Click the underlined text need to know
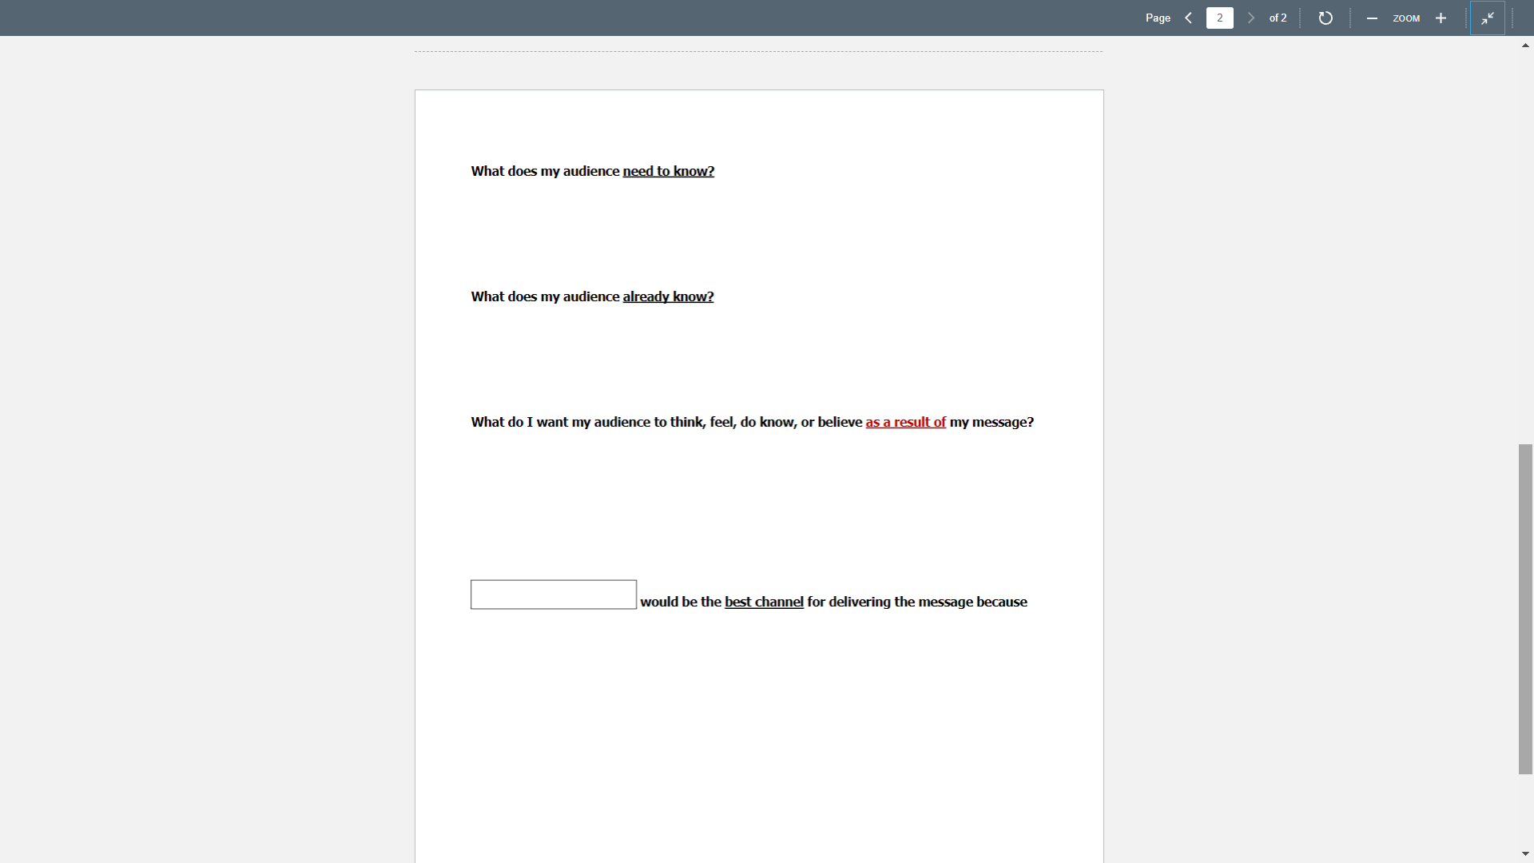 668,170
